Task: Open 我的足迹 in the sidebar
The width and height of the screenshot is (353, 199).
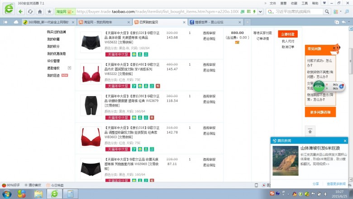Action: pos(53,75)
